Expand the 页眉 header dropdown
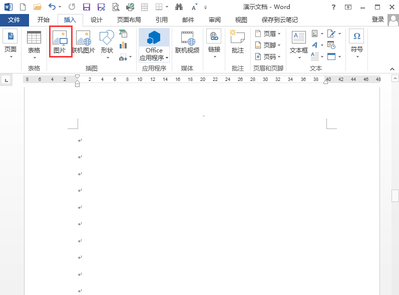 click(268, 33)
